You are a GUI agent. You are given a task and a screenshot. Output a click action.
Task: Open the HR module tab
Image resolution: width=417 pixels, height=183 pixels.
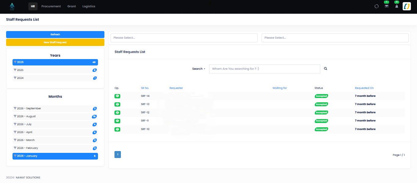pos(33,6)
